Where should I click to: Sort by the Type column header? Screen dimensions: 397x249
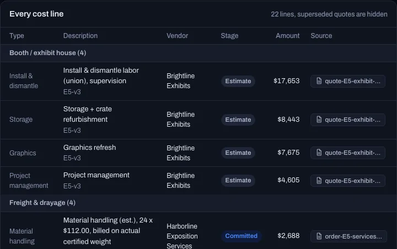pos(17,36)
